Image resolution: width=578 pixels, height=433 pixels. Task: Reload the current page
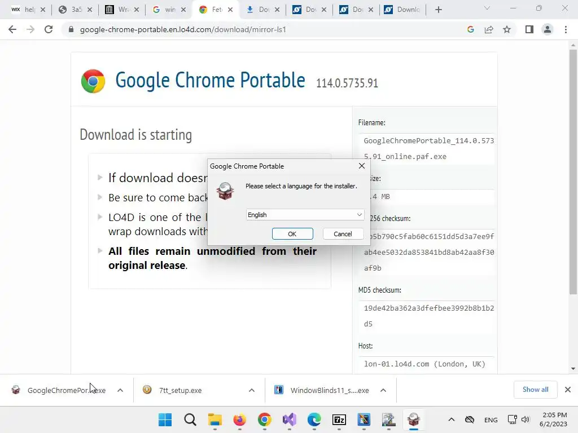(49, 29)
